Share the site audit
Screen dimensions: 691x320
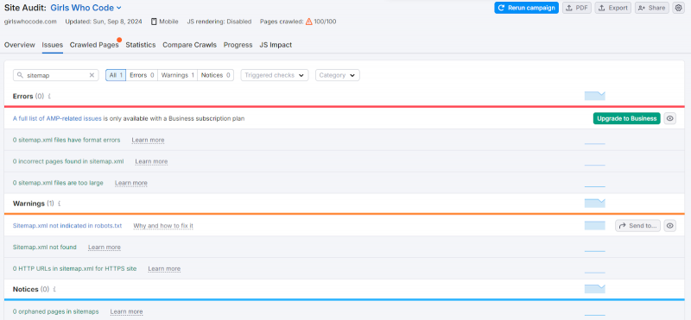[652, 8]
